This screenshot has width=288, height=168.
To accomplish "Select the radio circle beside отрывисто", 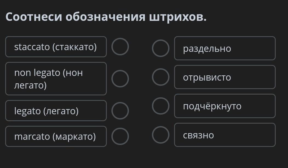I will point(160,77).
